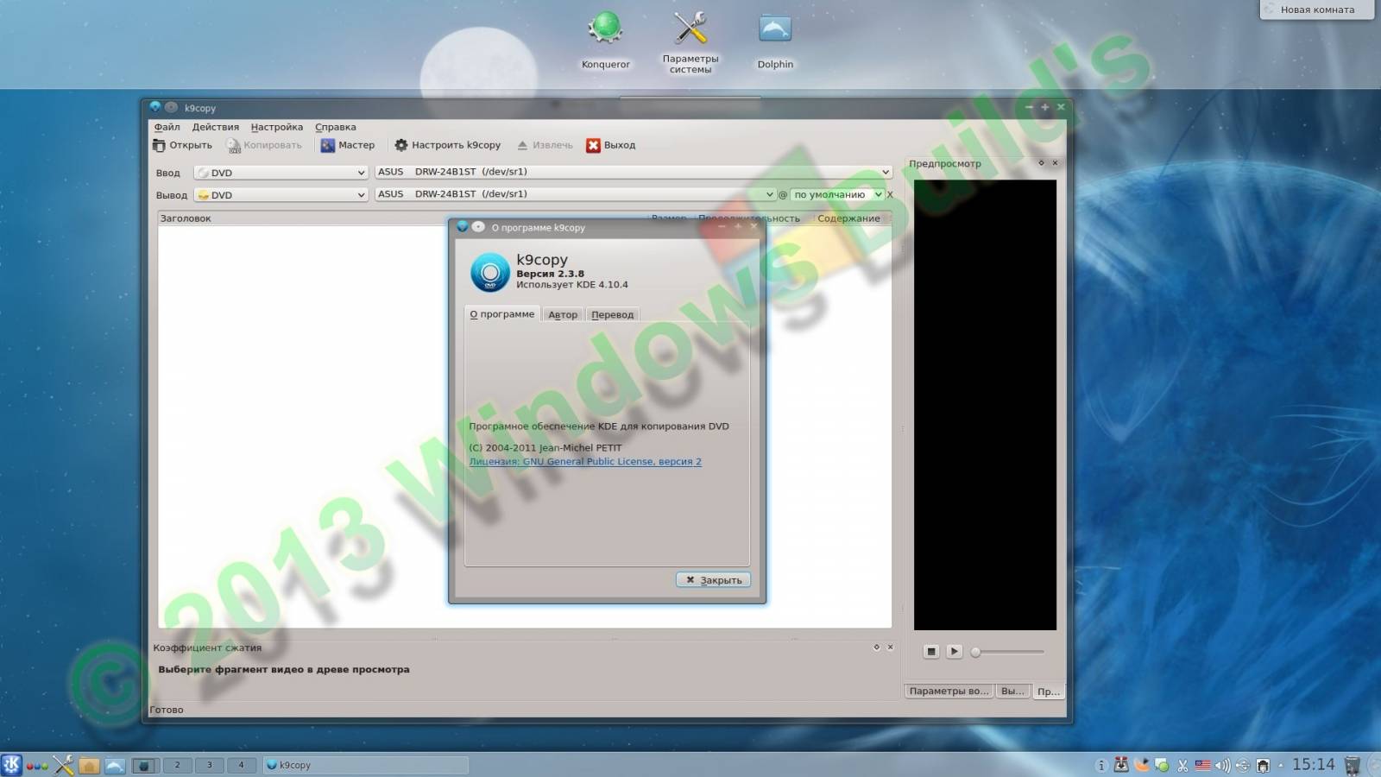The height and width of the screenshot is (777, 1381).
Task: Click the Извлечь eject button
Action: coord(545,145)
